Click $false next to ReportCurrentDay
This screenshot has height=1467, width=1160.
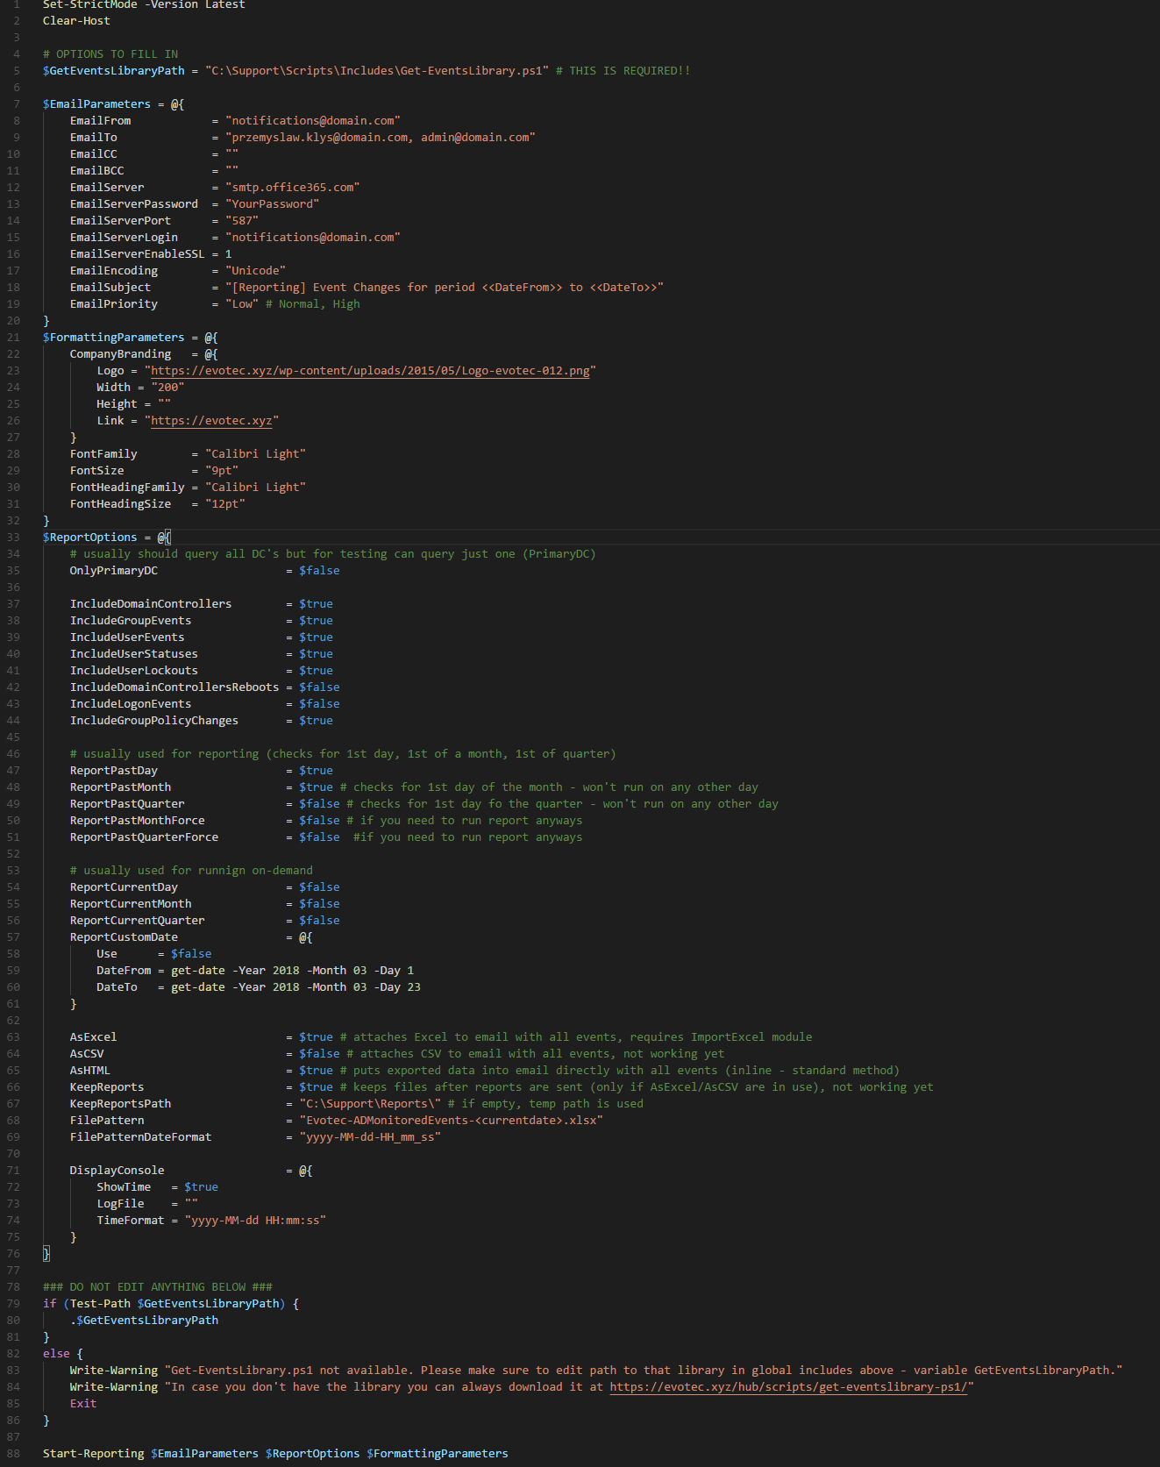tap(319, 887)
